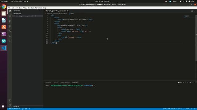Open the Explorer view in activity bar
Image resolution: width=197 pixels, height=110 pixels.
(10, 12)
